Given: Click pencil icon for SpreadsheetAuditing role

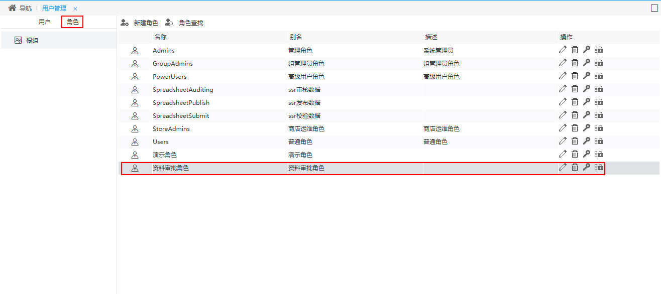Looking at the screenshot, I should tap(563, 89).
